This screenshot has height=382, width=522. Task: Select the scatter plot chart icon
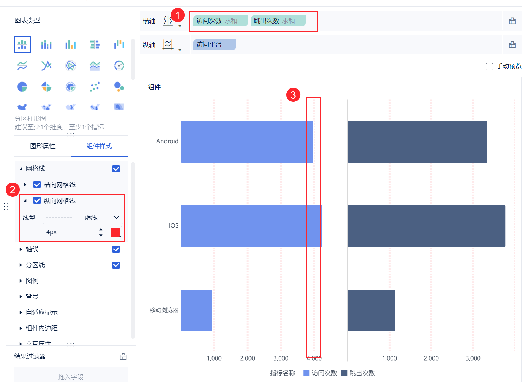[x=95, y=87]
